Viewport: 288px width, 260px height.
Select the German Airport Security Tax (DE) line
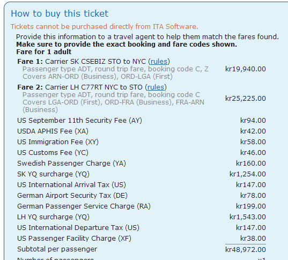point(142,196)
